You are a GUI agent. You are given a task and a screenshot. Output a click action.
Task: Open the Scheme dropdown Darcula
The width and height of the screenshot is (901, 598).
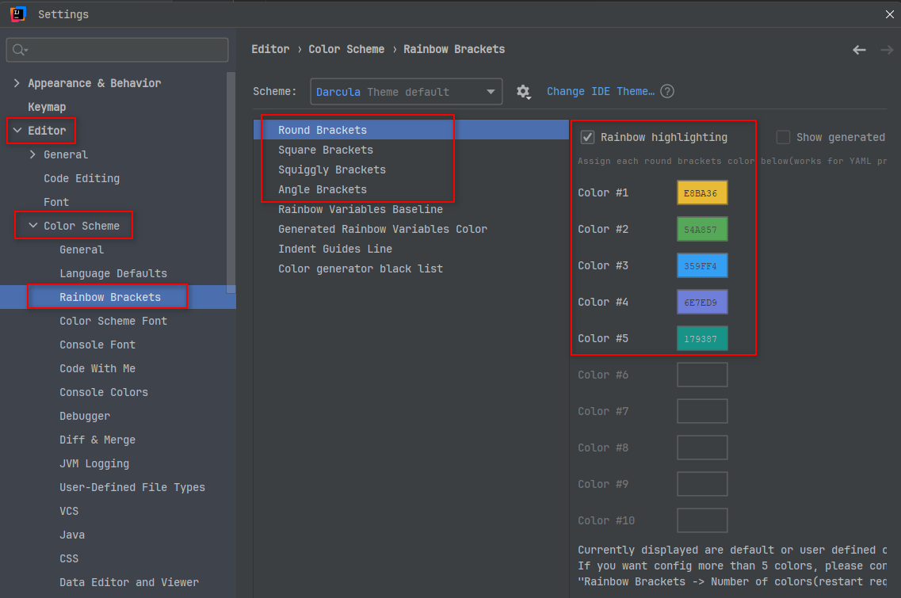(407, 92)
